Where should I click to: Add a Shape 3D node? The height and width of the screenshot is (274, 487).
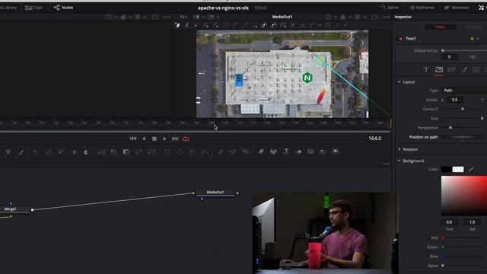pos(273,151)
